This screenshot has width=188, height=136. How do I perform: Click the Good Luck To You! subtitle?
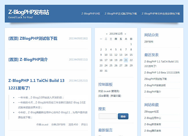pos(21,17)
